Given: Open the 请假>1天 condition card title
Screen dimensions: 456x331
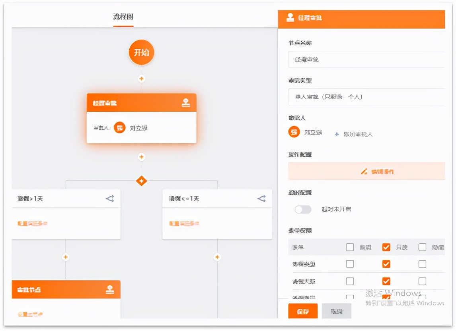Looking at the screenshot, I should [x=30, y=199].
